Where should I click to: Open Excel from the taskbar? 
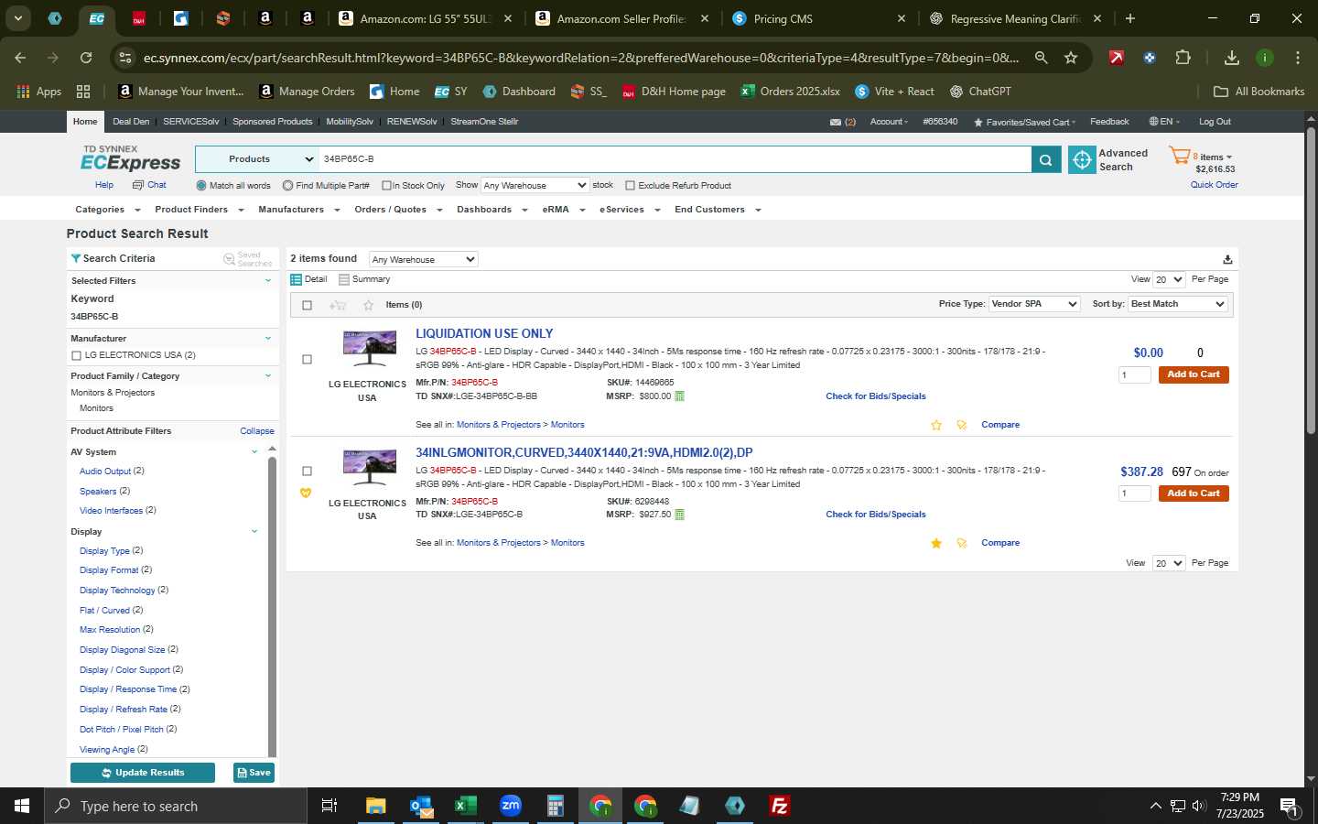click(465, 806)
